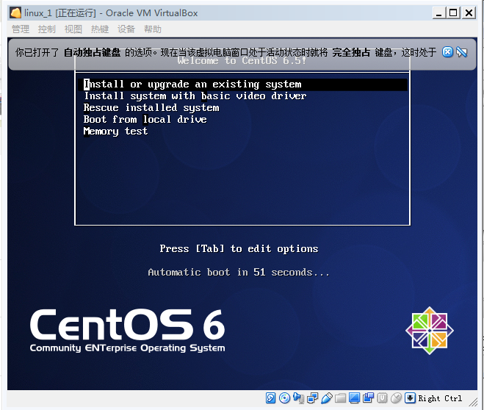This screenshot has width=484, height=410.
Task: Maximize the VirtualBox window
Action: click(x=453, y=13)
